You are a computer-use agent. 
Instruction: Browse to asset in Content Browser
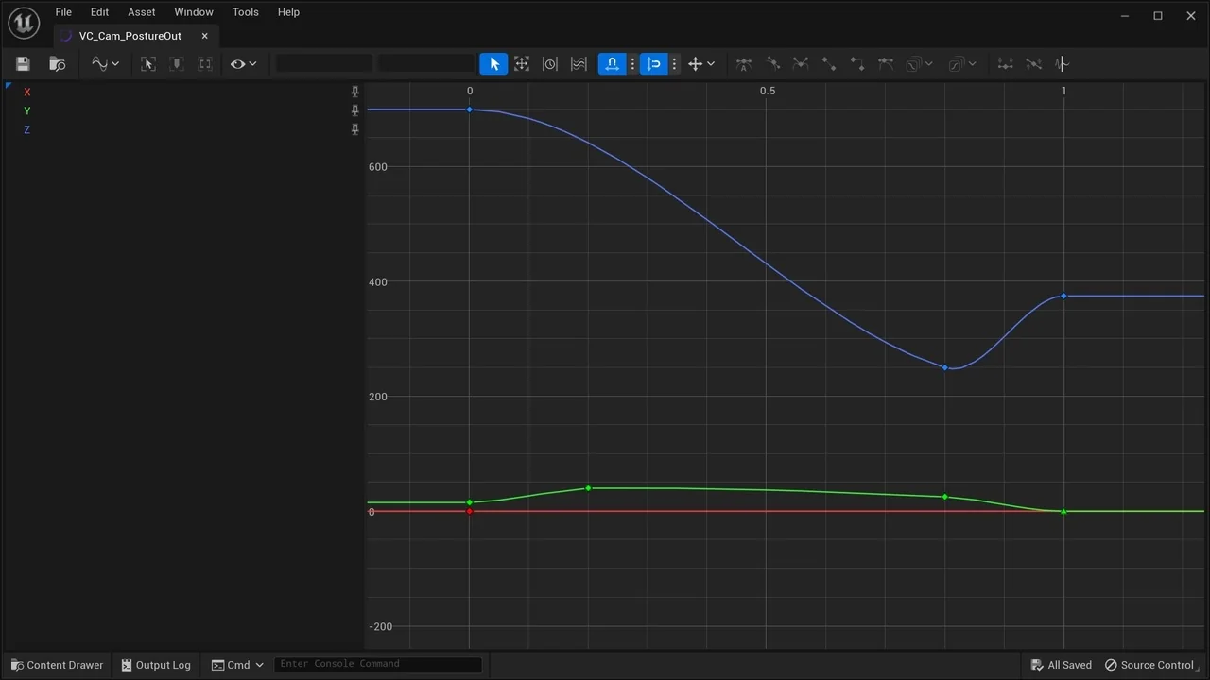[x=58, y=64]
